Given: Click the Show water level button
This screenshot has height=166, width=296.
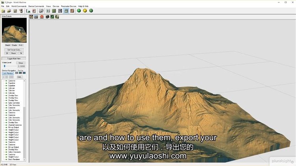Looking at the screenshot, I should [21, 63].
